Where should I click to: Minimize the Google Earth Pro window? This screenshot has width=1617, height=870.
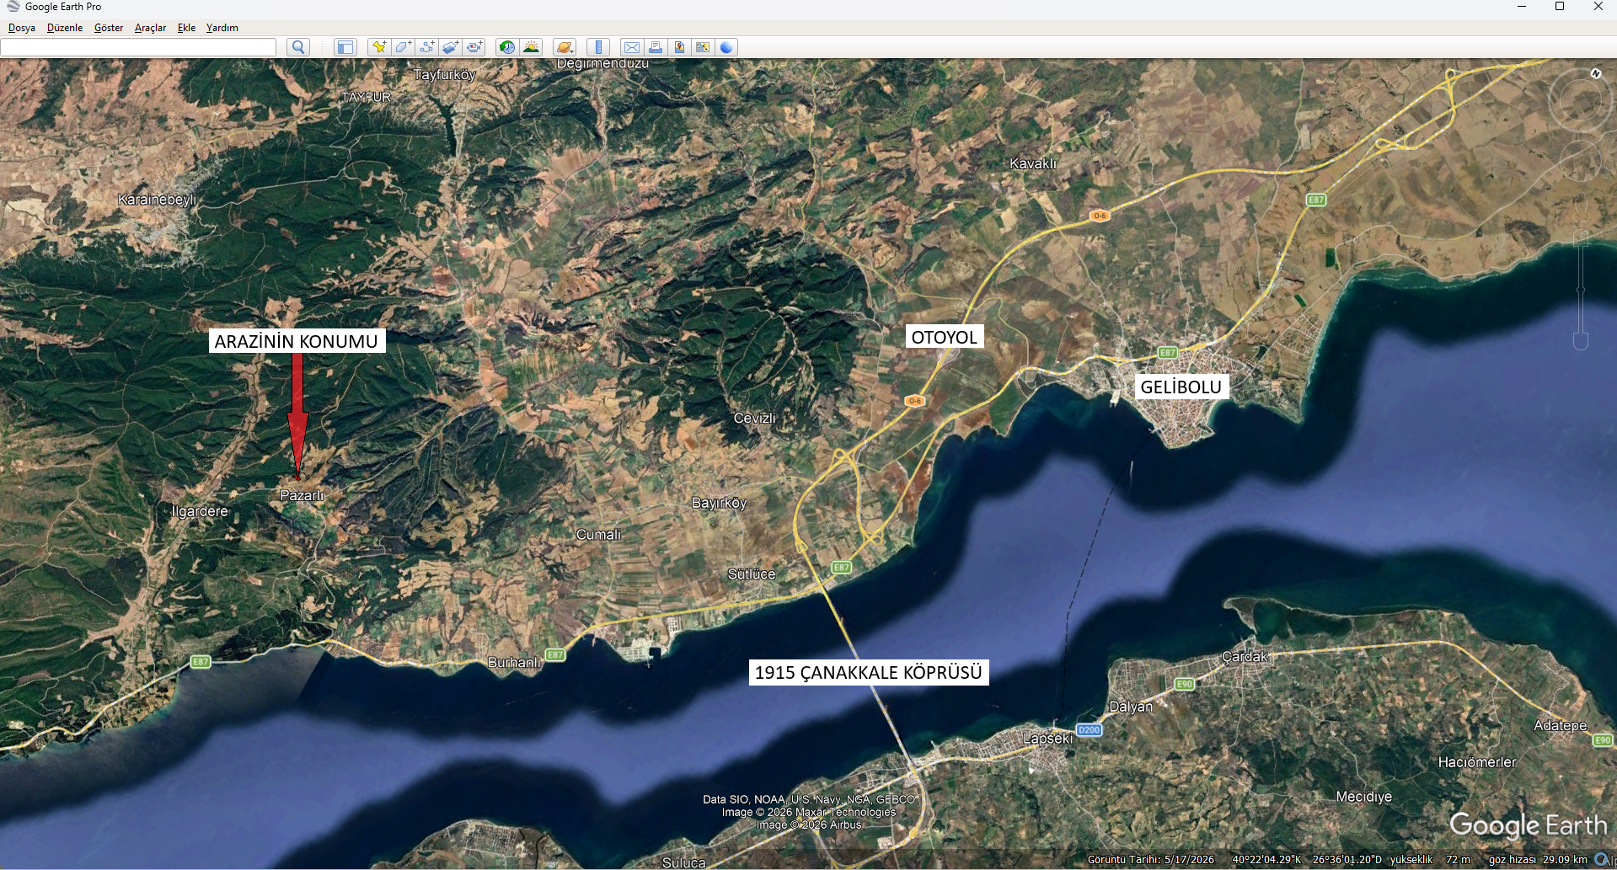pos(1522,7)
